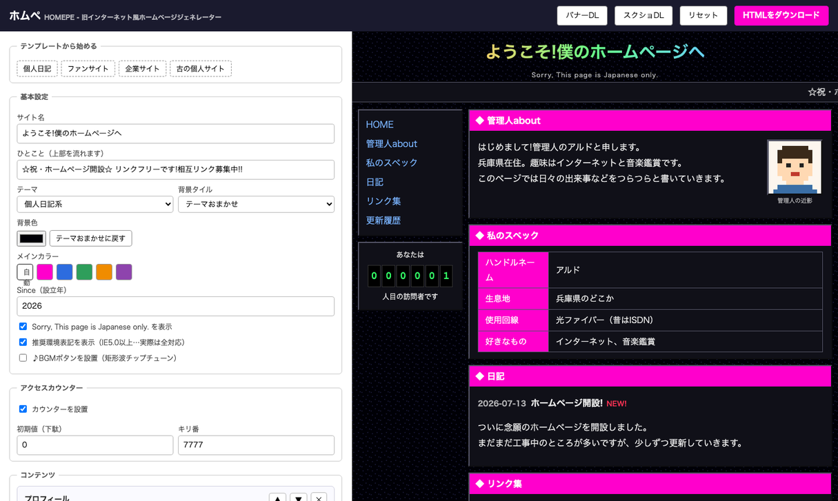The image size is (838, 501).
Task: Click 'Sorry, This page is Japanese only.' preview text
Action: (595, 75)
